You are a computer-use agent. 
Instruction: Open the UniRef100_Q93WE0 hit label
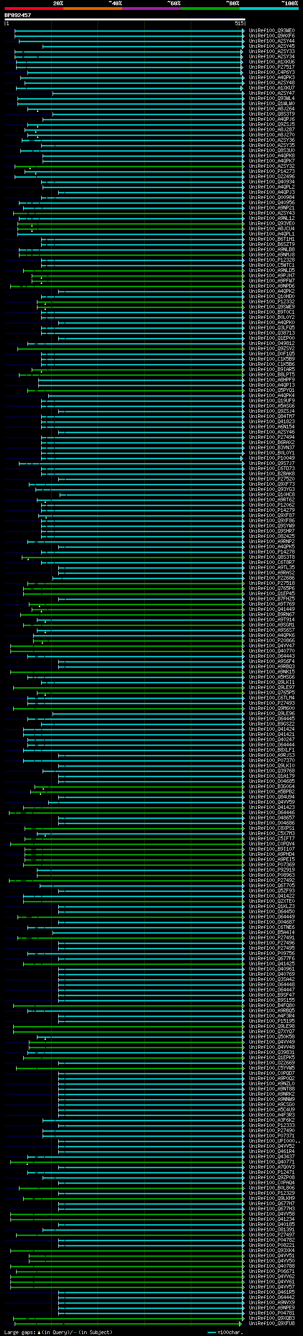click(x=272, y=31)
